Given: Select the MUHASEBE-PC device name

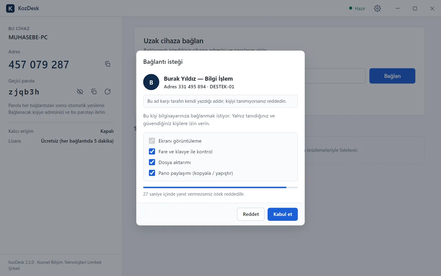Looking at the screenshot, I should click(x=28, y=37).
